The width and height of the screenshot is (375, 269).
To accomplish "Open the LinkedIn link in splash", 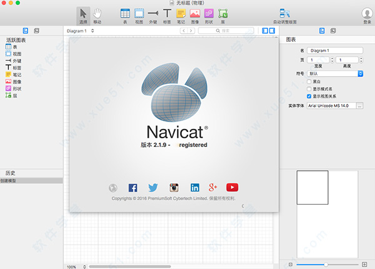I will click(x=195, y=188).
